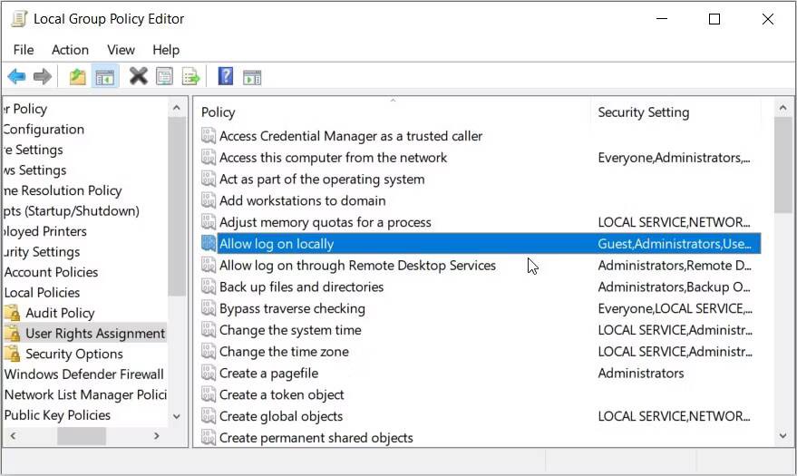The width and height of the screenshot is (797, 476).
Task: Click the Delete X toolbar icon
Action: 138,76
